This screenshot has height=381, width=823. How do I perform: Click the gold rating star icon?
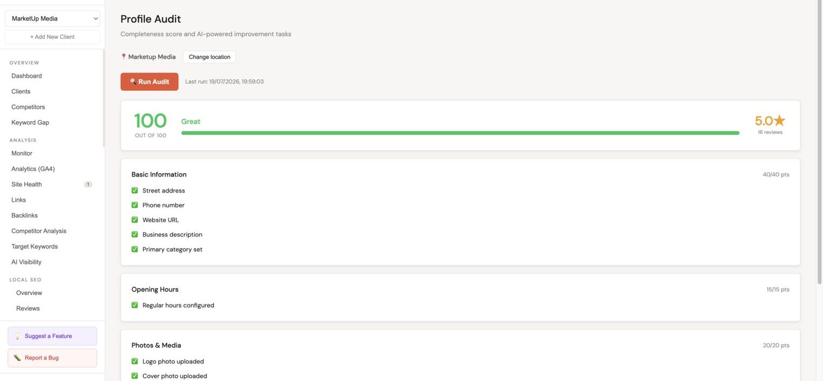pyautogui.click(x=779, y=121)
